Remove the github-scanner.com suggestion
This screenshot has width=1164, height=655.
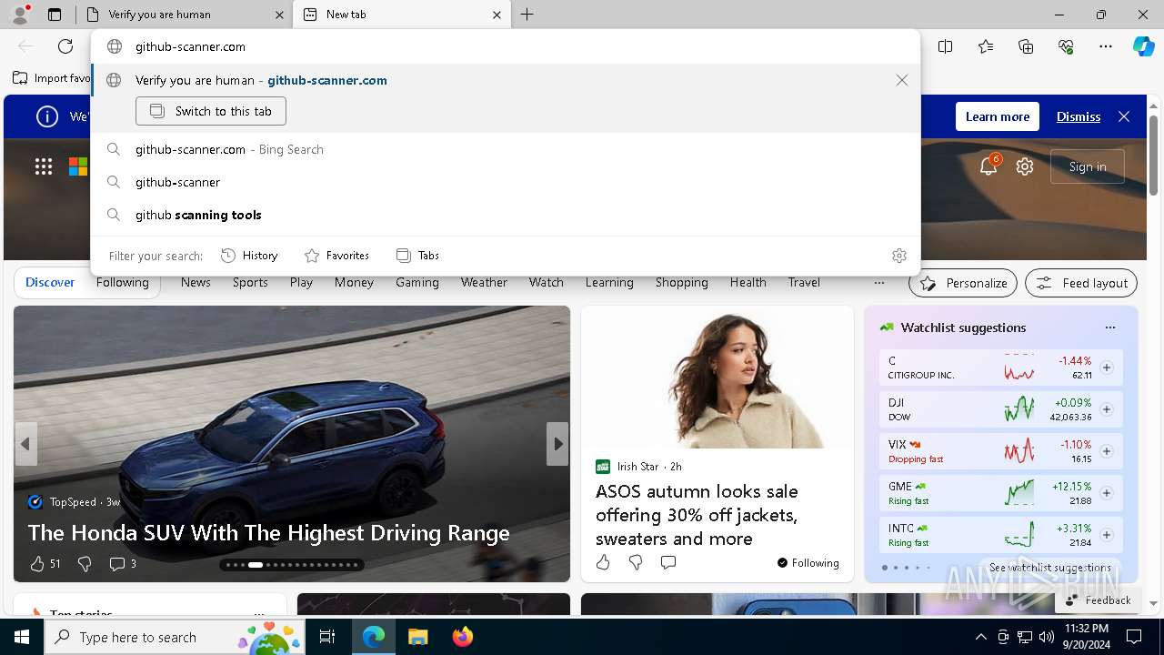902,80
